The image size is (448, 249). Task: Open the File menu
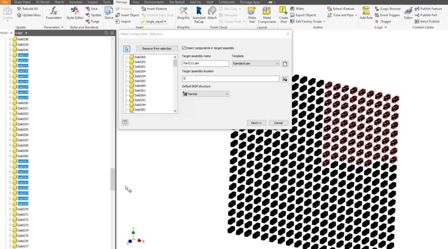coord(5,2)
